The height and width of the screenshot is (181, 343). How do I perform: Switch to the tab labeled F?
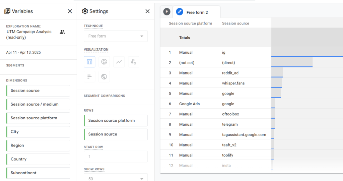167,12
